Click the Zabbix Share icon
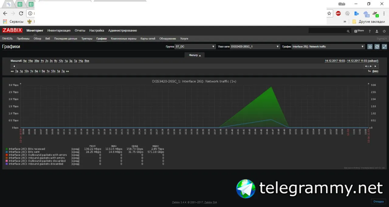This screenshot has height=207, width=389. click(x=359, y=31)
